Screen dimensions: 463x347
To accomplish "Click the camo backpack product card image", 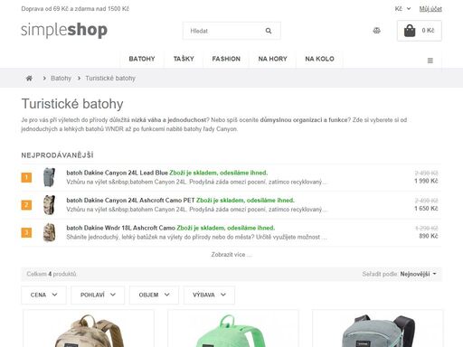I will click(x=89, y=330).
